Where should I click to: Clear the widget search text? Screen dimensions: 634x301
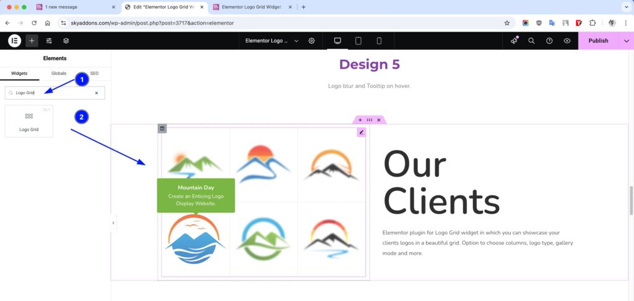[97, 93]
